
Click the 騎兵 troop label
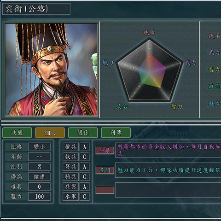(x=70, y=177)
